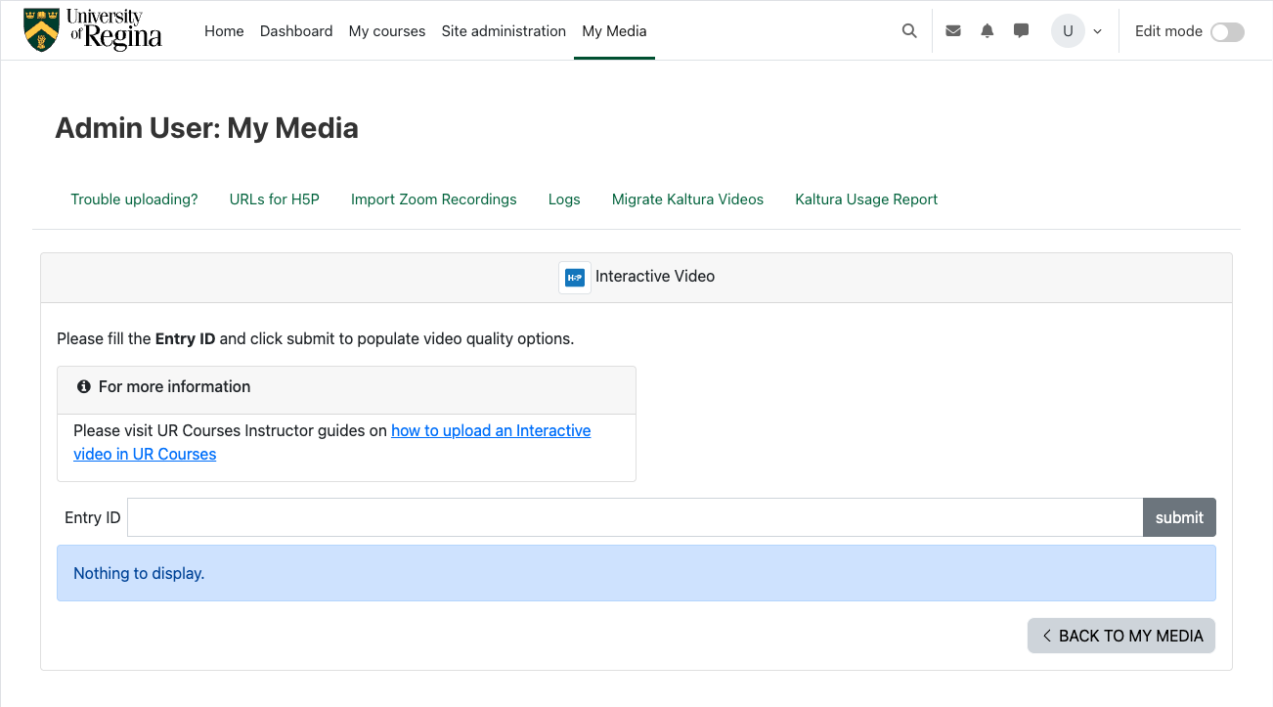
Task: Click the info icon beside For more information
Action: coord(84,387)
